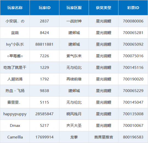Click award type 首席星推官
The image size is (148, 143).
pos(104,137)
